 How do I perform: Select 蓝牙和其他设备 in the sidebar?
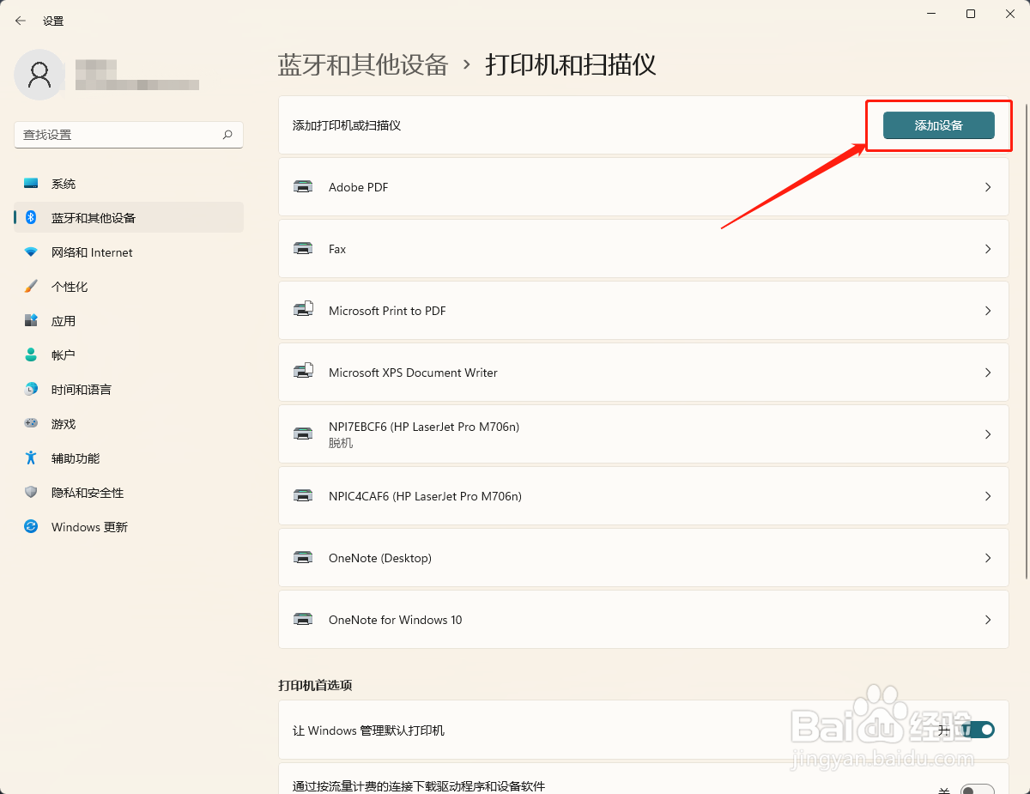click(x=129, y=218)
